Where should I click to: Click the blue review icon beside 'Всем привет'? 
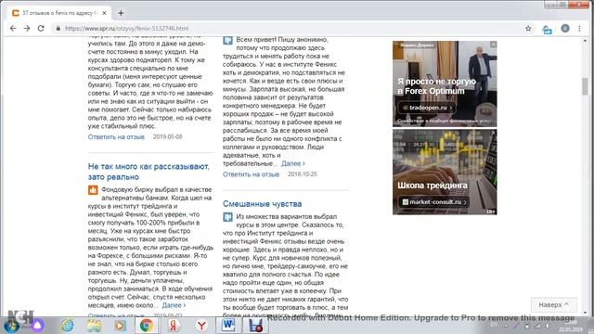(227, 40)
